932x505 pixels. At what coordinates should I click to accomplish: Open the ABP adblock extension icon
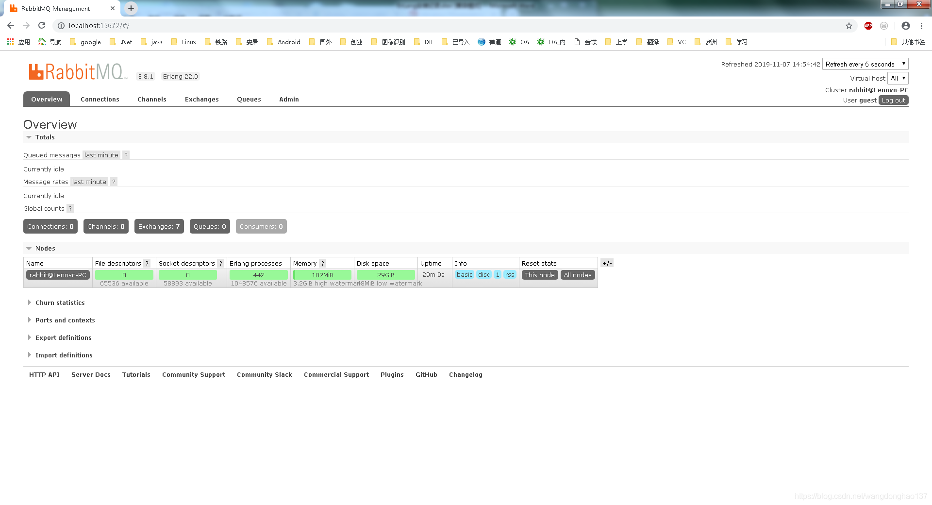[868, 26]
